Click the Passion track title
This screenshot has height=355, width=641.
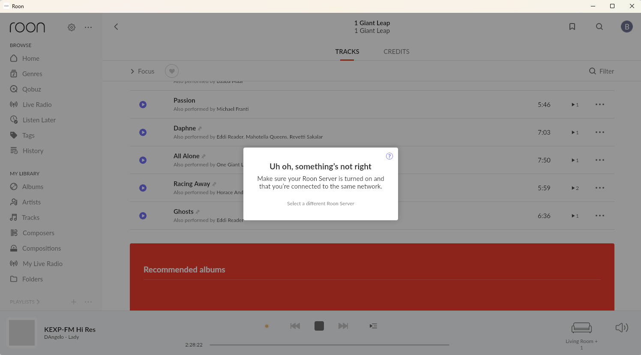(x=184, y=101)
